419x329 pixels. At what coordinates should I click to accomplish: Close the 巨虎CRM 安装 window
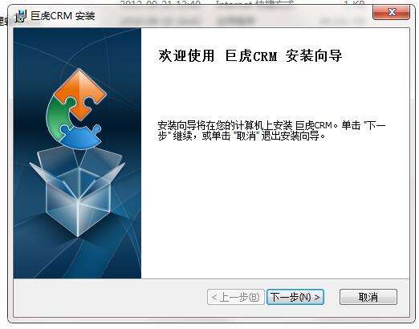(391, 13)
